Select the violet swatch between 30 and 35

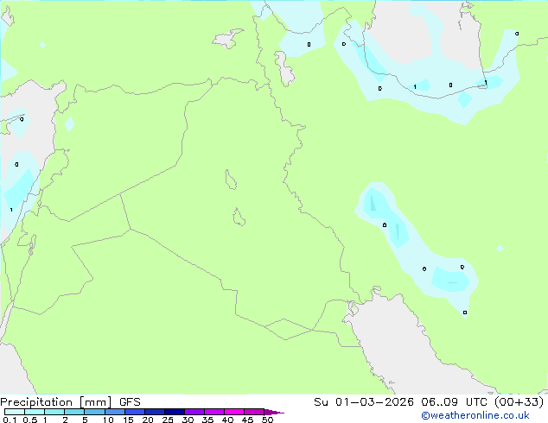pyautogui.click(x=194, y=412)
